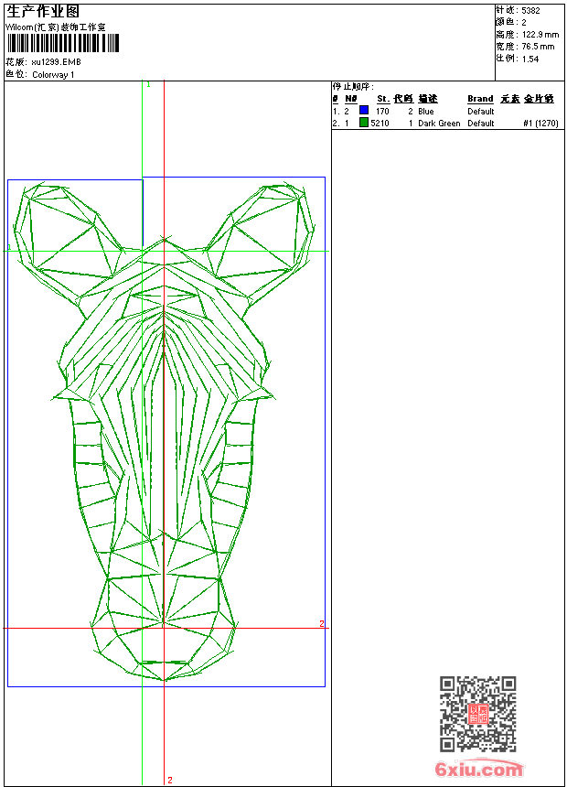Click the stitch count value 5382
The width and height of the screenshot is (567, 787).
coord(531,10)
